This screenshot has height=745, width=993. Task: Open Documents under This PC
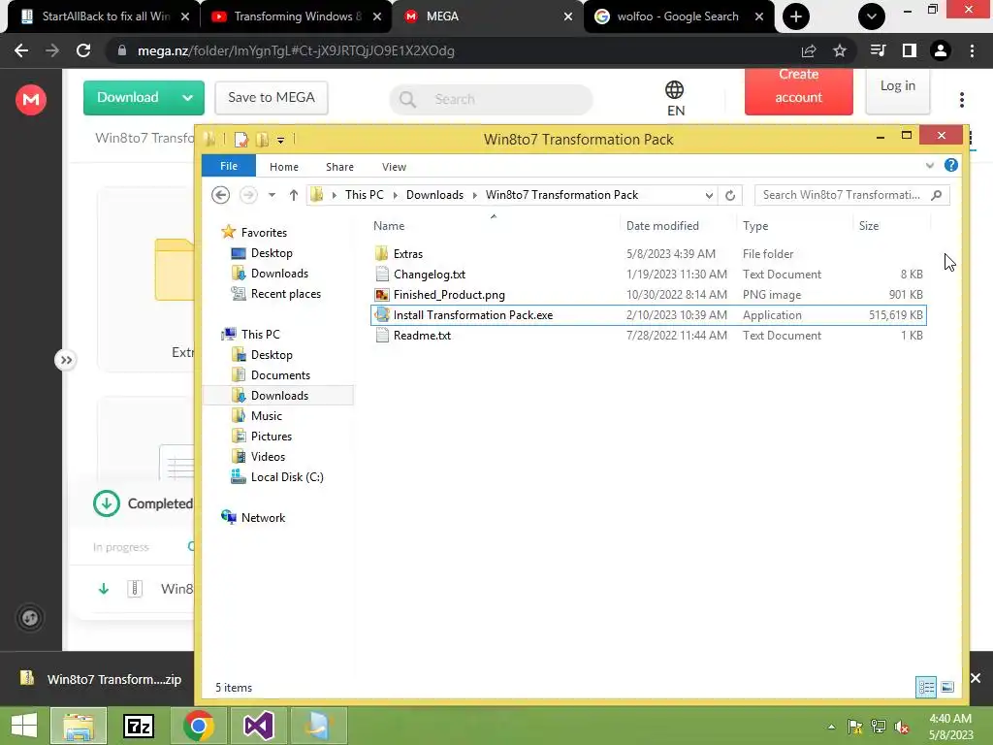(x=280, y=375)
